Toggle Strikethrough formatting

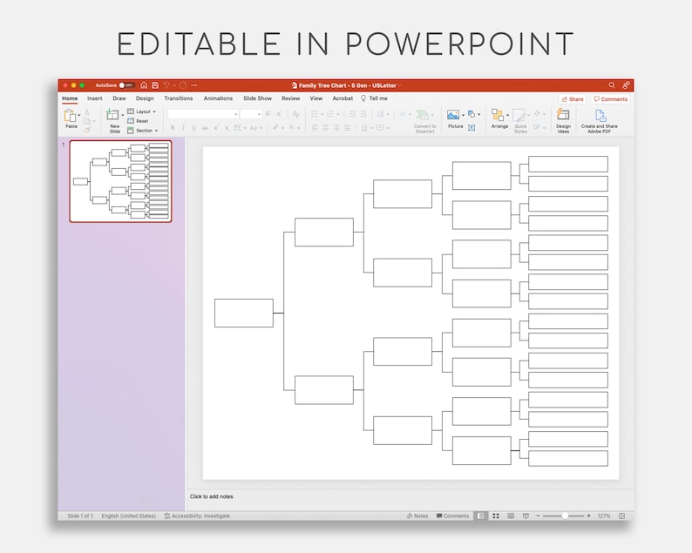coord(205,128)
